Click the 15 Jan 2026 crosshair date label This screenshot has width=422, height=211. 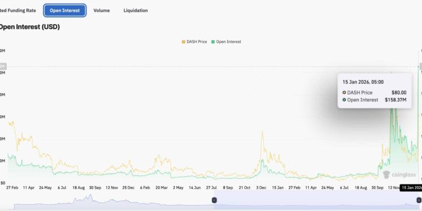coord(411,187)
